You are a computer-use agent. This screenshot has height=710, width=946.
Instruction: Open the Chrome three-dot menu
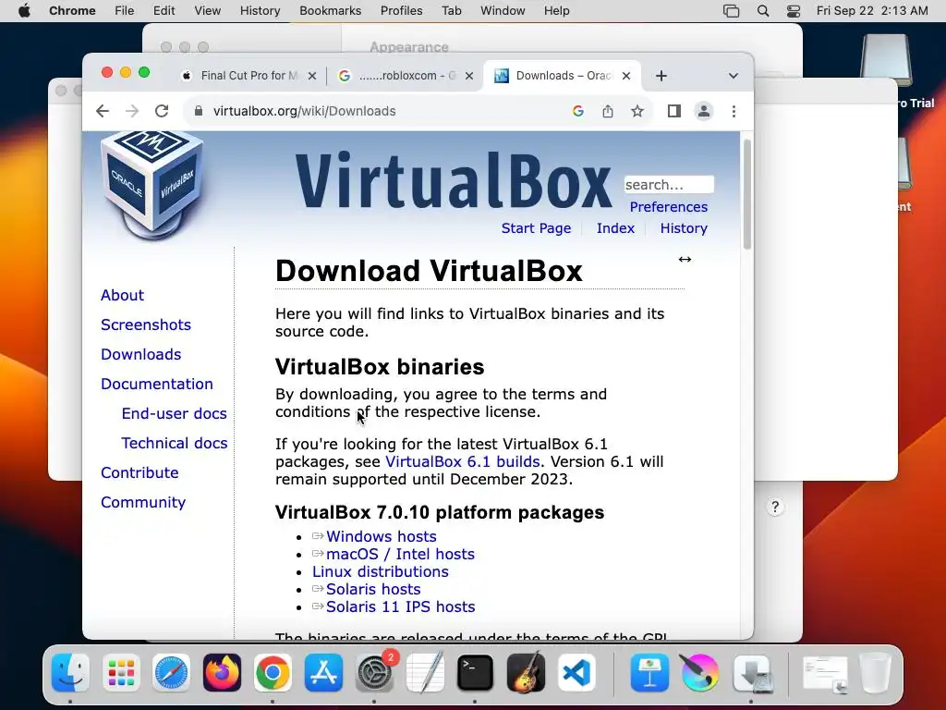(x=734, y=111)
